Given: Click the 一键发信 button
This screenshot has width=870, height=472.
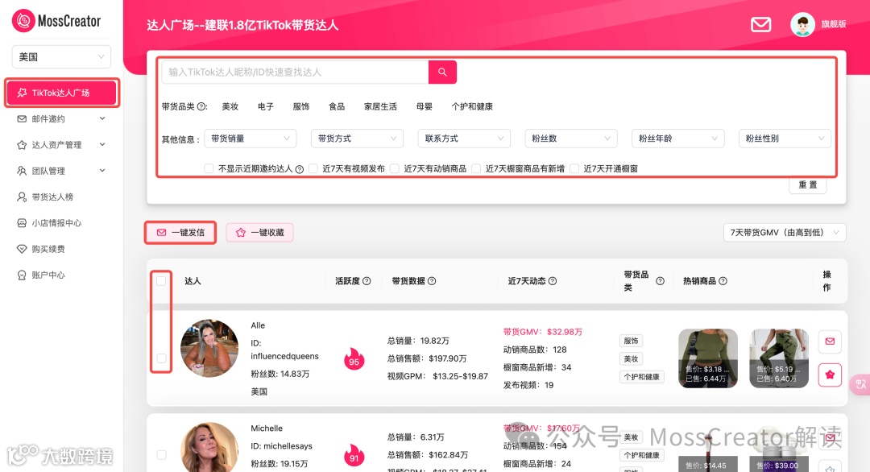Looking at the screenshot, I should [180, 233].
